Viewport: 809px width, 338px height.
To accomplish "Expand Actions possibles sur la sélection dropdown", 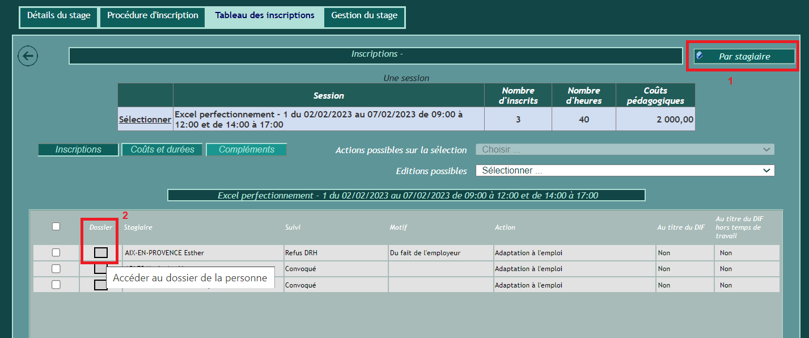I will tap(625, 150).
